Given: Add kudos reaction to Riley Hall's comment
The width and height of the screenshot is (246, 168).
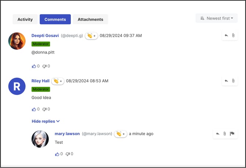Looking at the screenshot, I should coord(58,81).
